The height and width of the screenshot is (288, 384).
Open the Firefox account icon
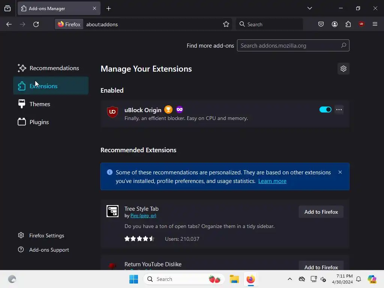click(334, 24)
